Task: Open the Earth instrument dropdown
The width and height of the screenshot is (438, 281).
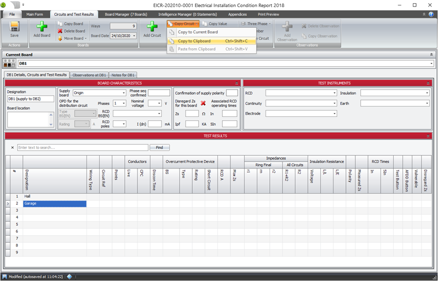Action: pyautogui.click(x=427, y=103)
